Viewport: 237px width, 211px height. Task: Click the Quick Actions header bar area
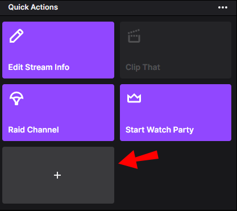point(118,7)
